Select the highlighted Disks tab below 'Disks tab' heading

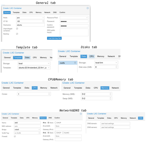click(x=84, y=56)
